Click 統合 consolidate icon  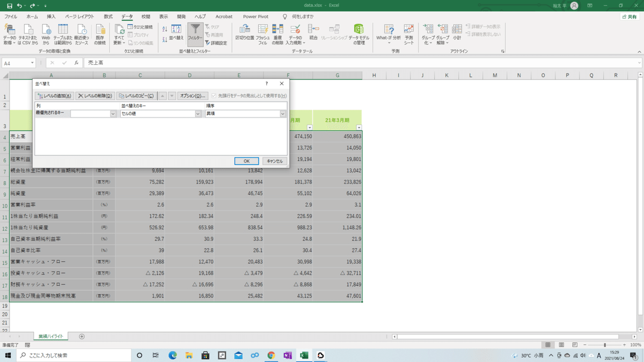click(313, 33)
